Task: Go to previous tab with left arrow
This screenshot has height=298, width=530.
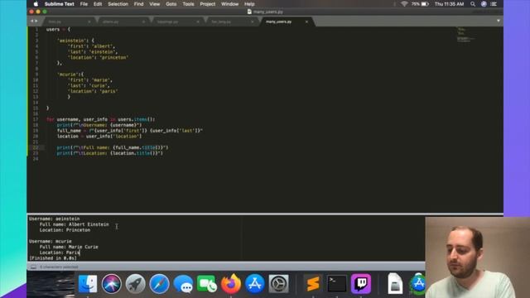Action: coord(31,21)
